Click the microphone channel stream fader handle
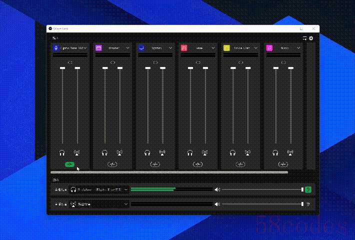 tap(77, 68)
